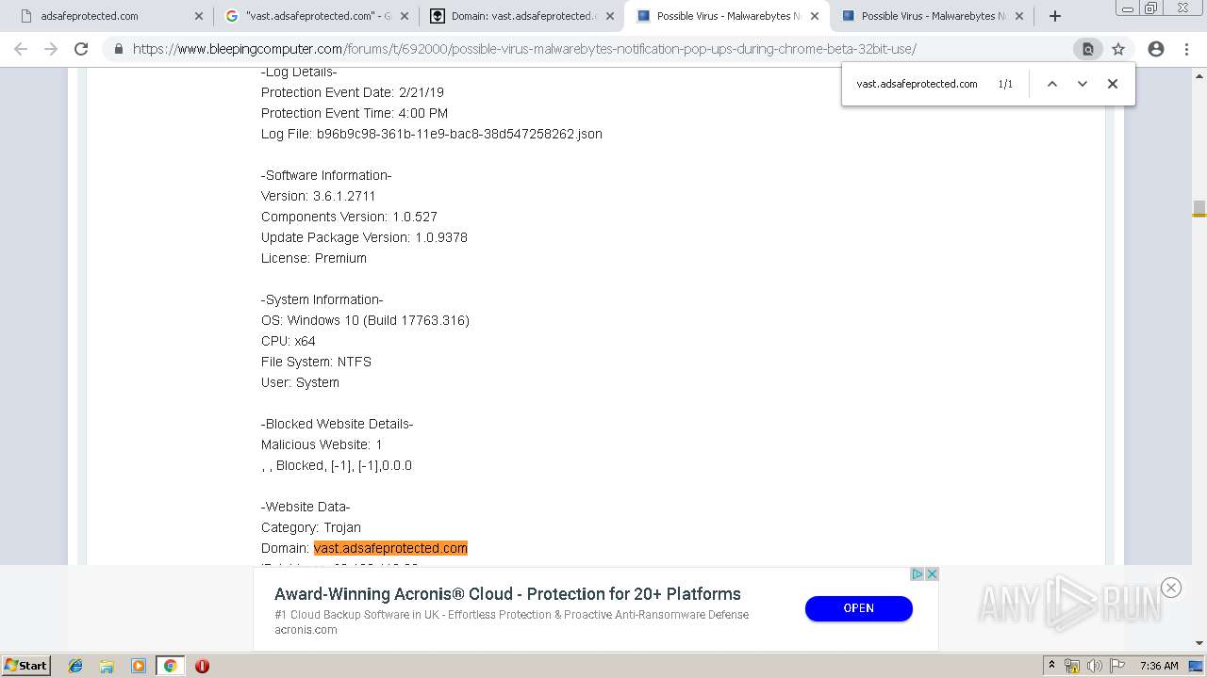Show hidden system tray icons
The height and width of the screenshot is (678, 1207).
1052,666
